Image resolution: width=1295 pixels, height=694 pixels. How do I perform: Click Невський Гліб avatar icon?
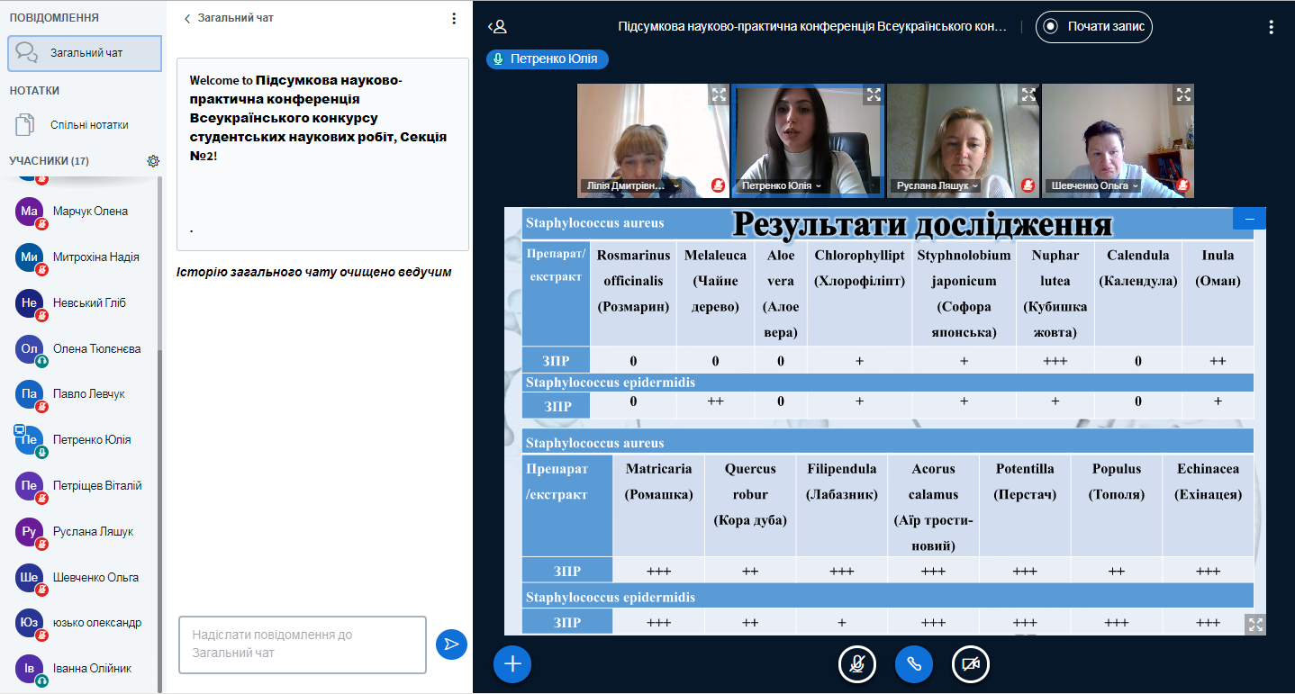point(30,303)
